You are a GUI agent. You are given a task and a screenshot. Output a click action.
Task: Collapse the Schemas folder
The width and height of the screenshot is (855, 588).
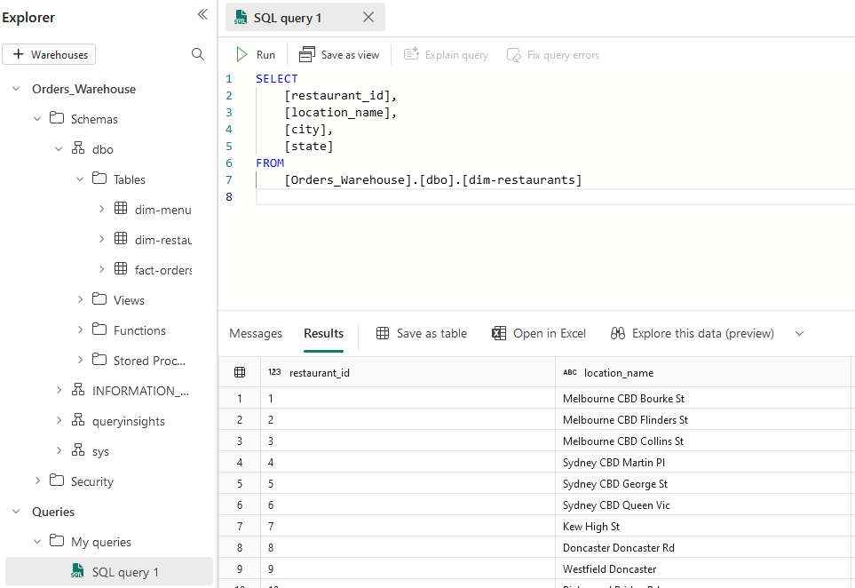tap(37, 118)
